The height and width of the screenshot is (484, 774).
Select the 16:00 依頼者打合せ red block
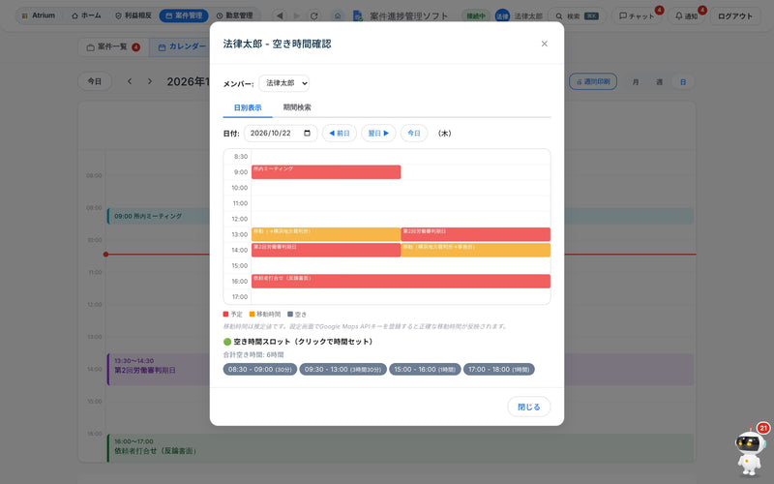pos(401,281)
